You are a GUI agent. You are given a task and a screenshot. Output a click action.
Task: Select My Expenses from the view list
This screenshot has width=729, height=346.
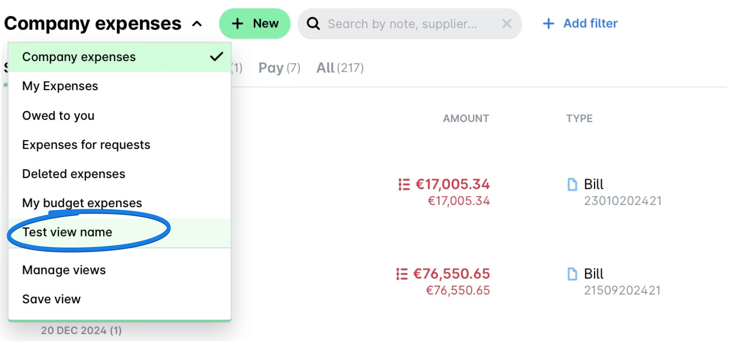click(x=60, y=86)
